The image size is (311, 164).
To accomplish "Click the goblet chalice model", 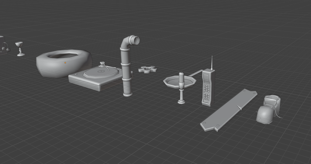I will [20, 49].
